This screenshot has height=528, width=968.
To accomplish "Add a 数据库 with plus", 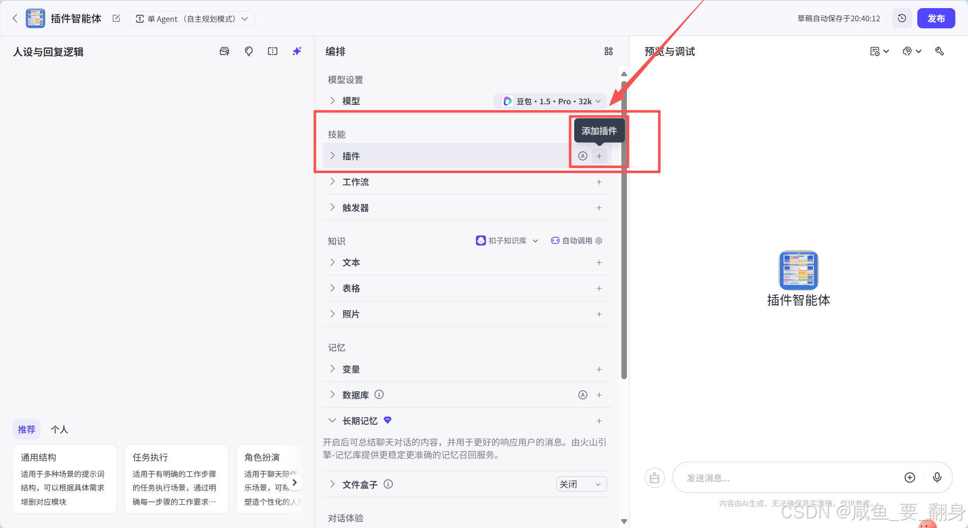I will [599, 395].
